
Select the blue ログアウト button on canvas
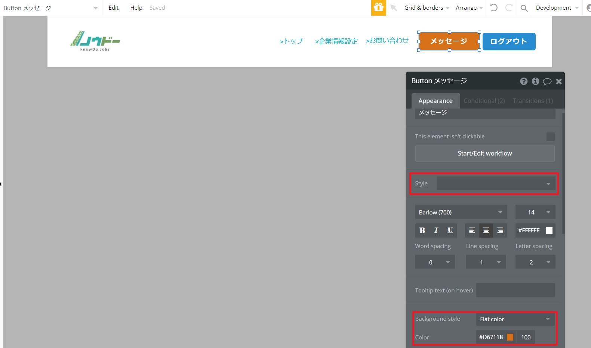[509, 41]
